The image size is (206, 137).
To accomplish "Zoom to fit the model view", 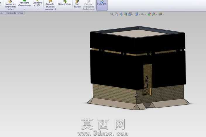I will pos(112,14).
